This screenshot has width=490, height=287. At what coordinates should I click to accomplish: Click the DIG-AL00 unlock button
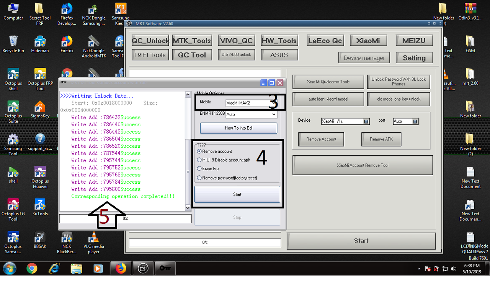point(236,55)
